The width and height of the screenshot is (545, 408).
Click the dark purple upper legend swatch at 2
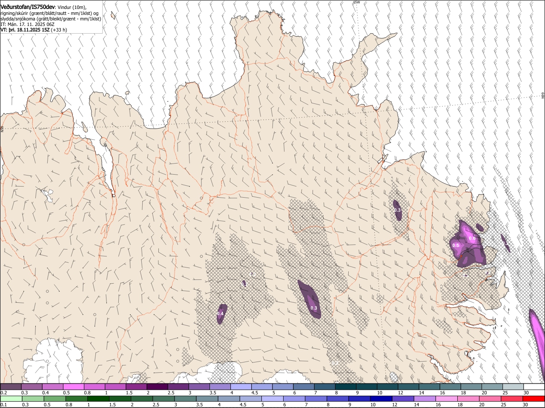point(157,386)
